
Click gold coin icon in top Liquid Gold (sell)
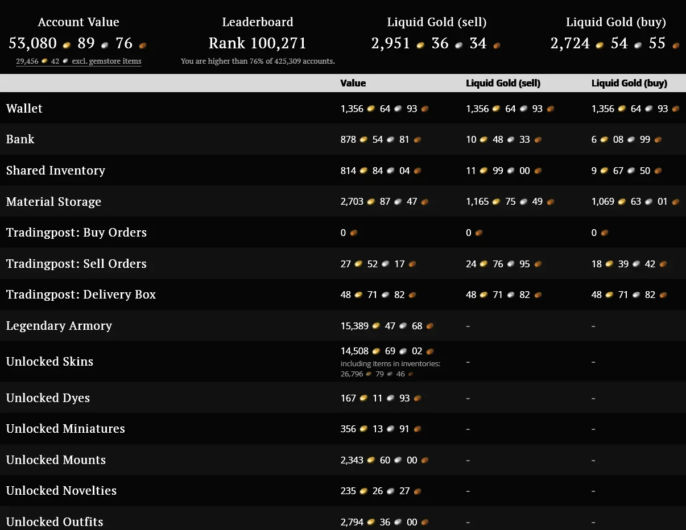420,45
